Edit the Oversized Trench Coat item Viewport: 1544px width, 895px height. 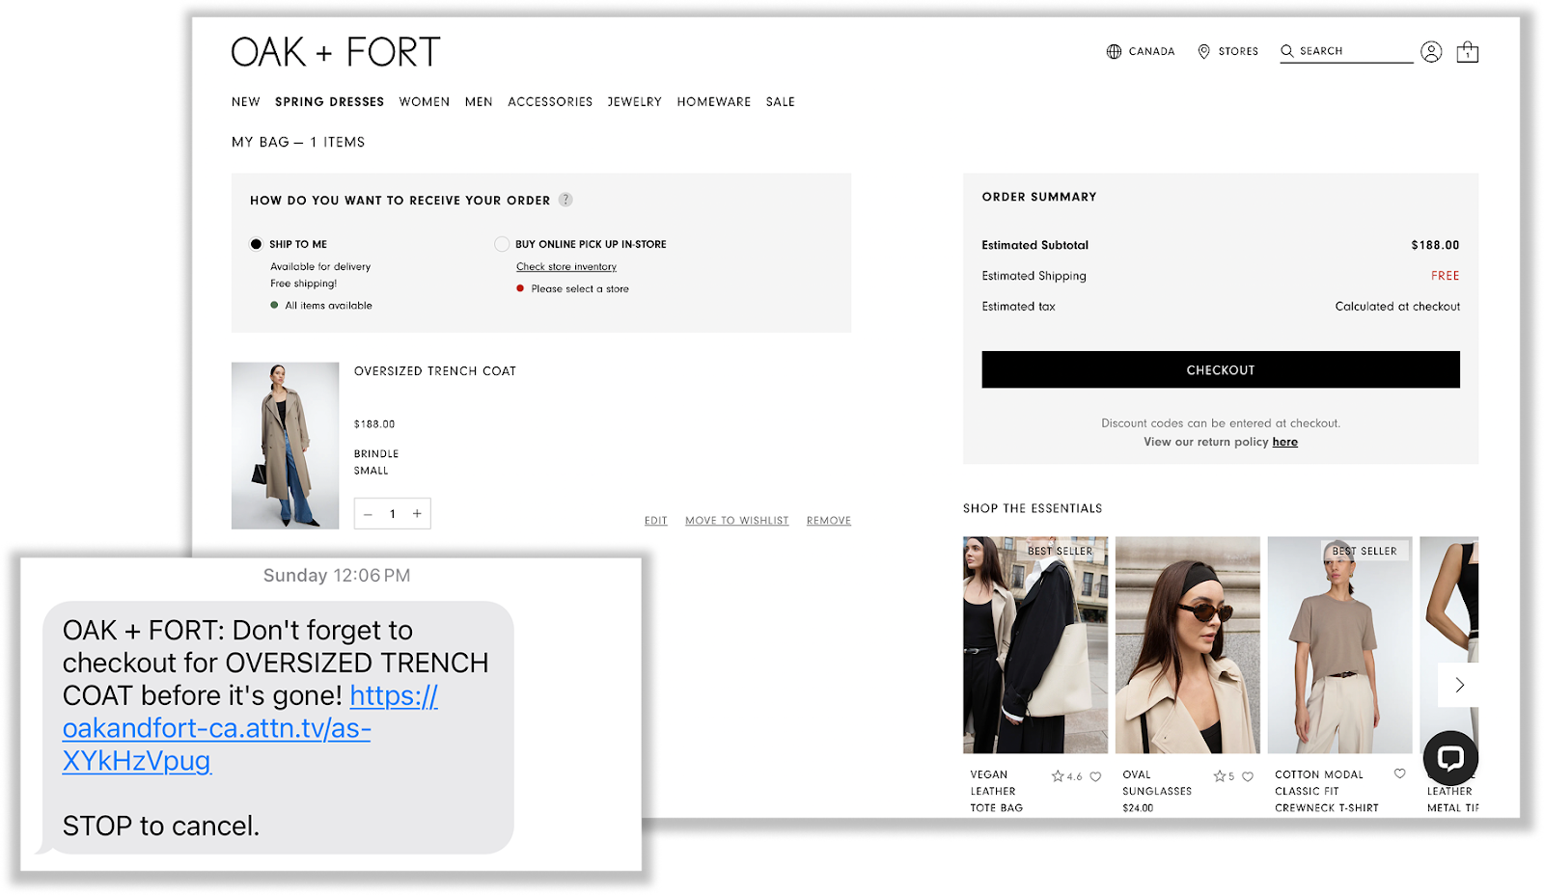[656, 521]
